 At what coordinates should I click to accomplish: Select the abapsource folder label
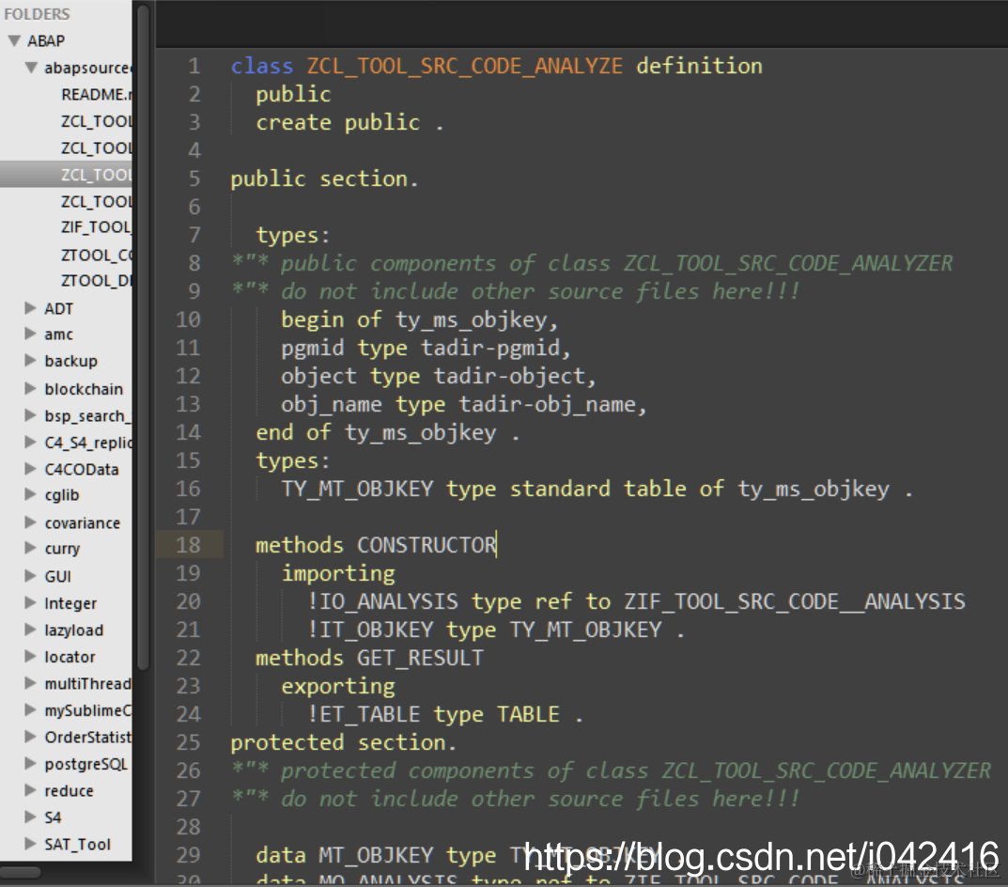coord(88,68)
